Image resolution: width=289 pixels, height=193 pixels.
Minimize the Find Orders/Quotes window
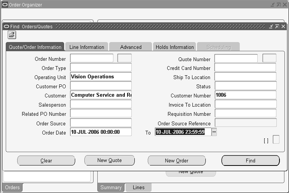(x=271, y=27)
